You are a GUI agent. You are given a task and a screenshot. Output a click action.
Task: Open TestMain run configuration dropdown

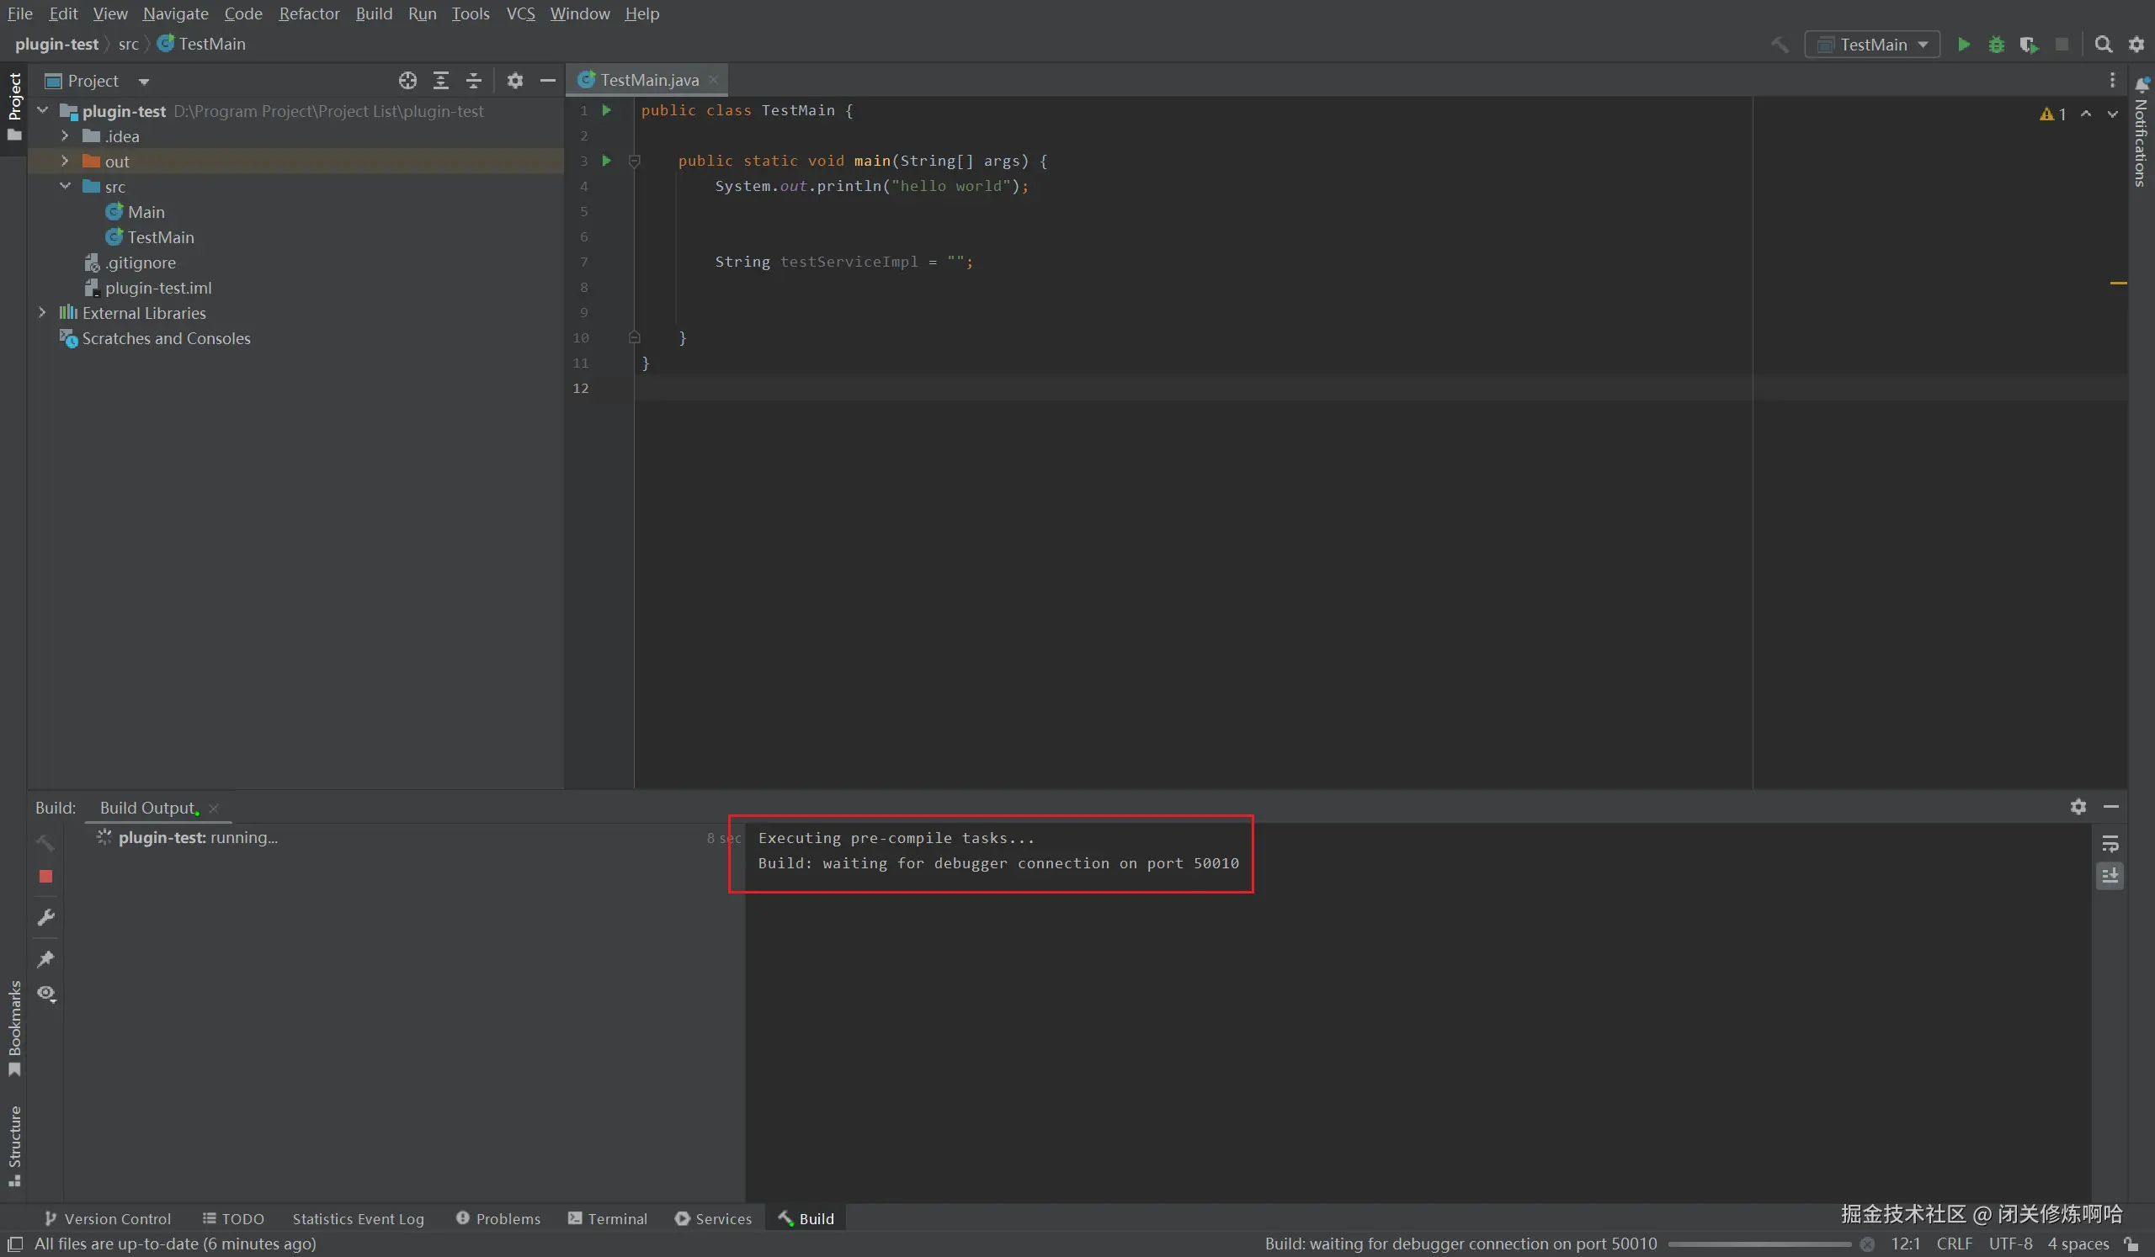tap(1872, 45)
